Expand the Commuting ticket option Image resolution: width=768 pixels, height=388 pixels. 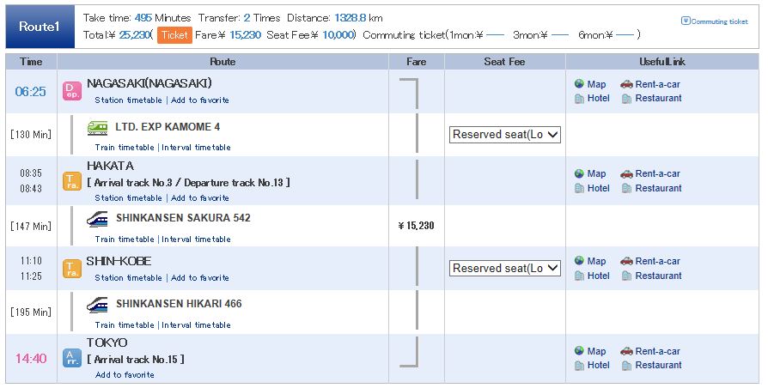click(x=715, y=21)
